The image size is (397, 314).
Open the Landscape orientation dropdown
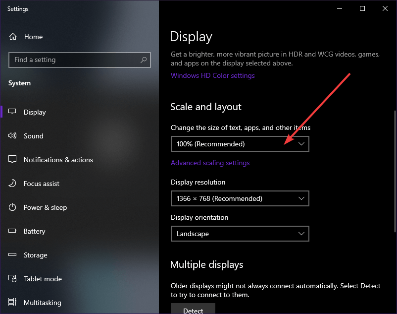240,234
